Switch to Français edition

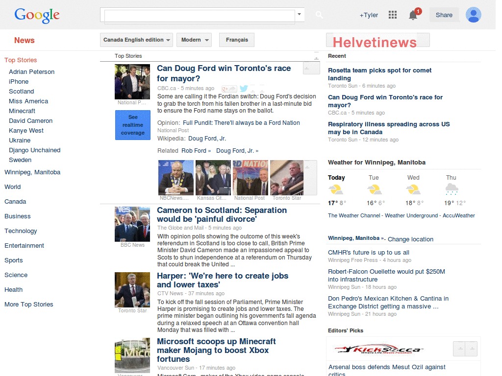tap(237, 40)
